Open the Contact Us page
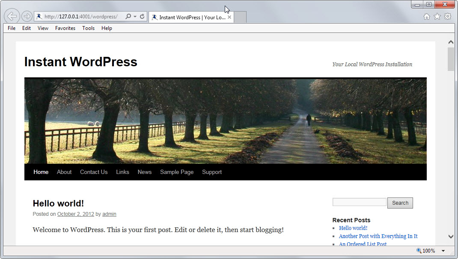Screen dimensions: 458x259 pyautogui.click(x=94, y=172)
